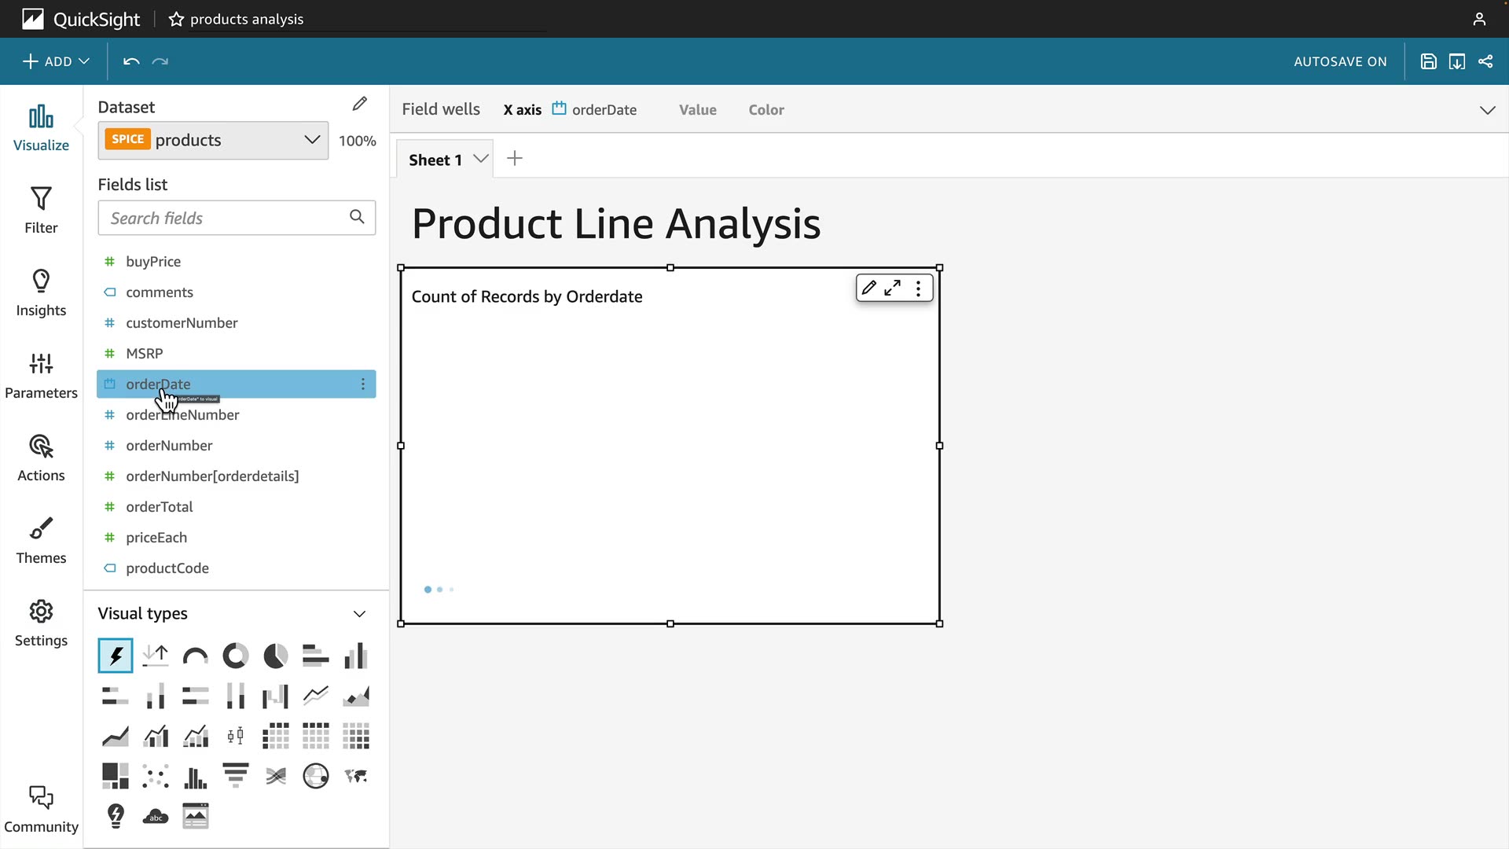Viewport: 1509px width, 849px height.
Task: Open the Themes panel
Action: point(41,541)
